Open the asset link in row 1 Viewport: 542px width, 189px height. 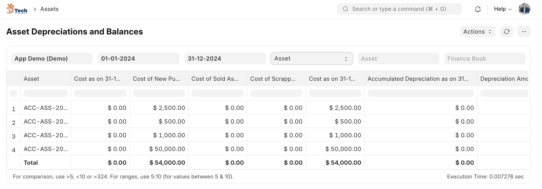coord(45,108)
